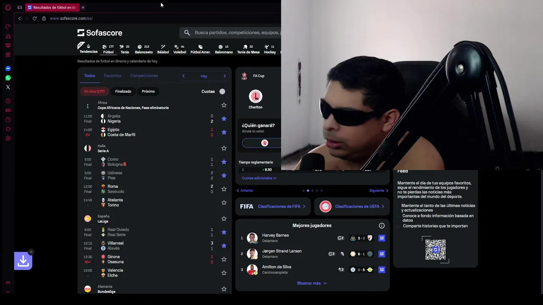Go back with the browser back arrow
This screenshot has width=543, height=305.
[19, 18]
